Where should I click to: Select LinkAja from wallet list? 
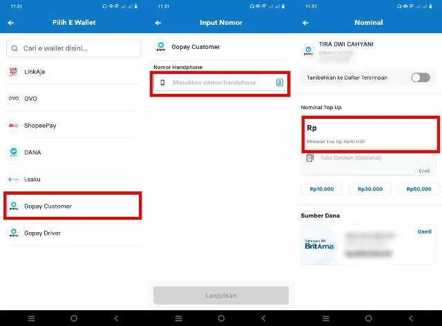(x=73, y=72)
